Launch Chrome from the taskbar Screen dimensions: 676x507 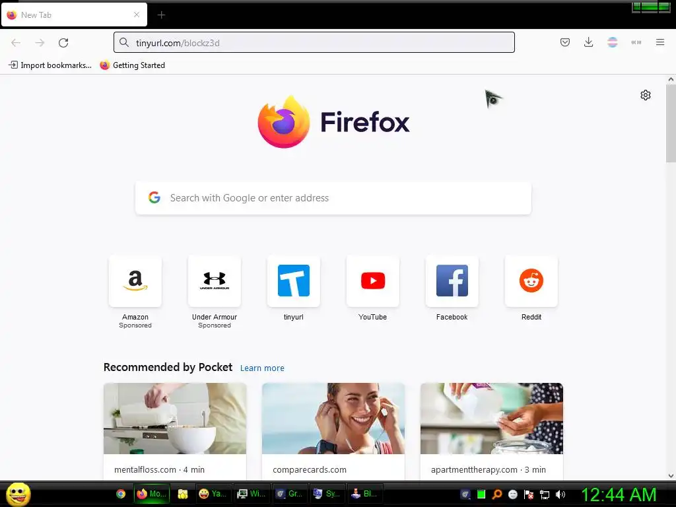click(121, 494)
